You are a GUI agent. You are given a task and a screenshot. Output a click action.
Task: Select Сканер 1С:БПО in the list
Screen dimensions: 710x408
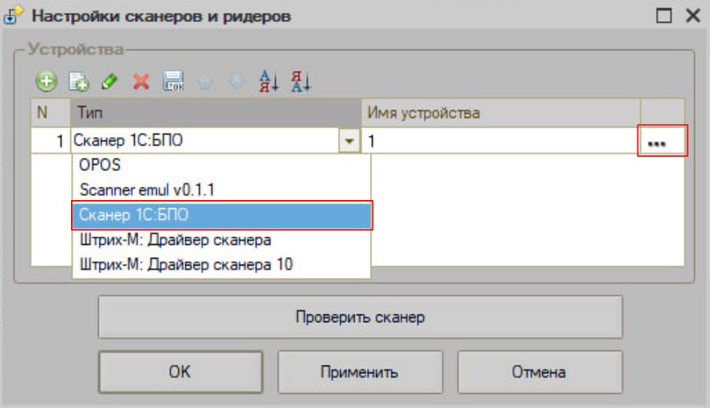click(x=222, y=215)
